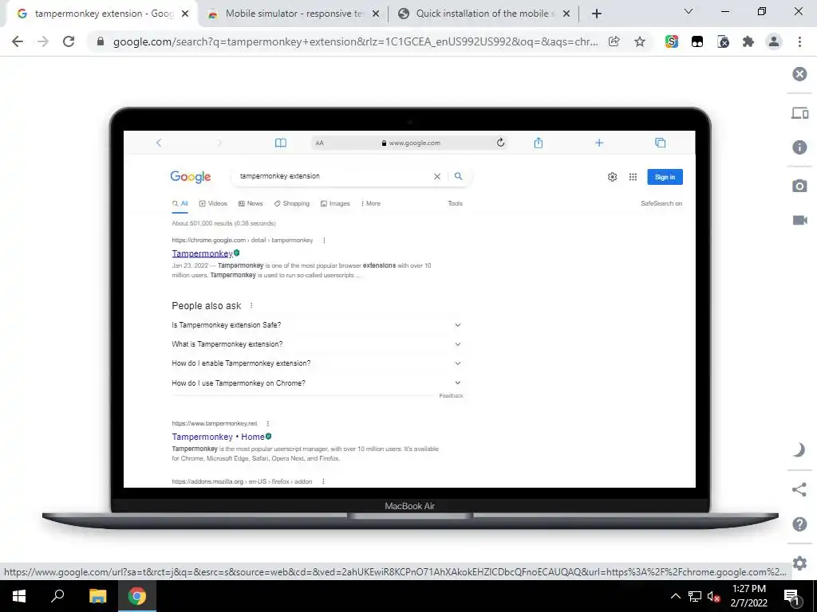This screenshot has width=817, height=612.
Task: Switch to the Videos tab
Action: click(213, 203)
